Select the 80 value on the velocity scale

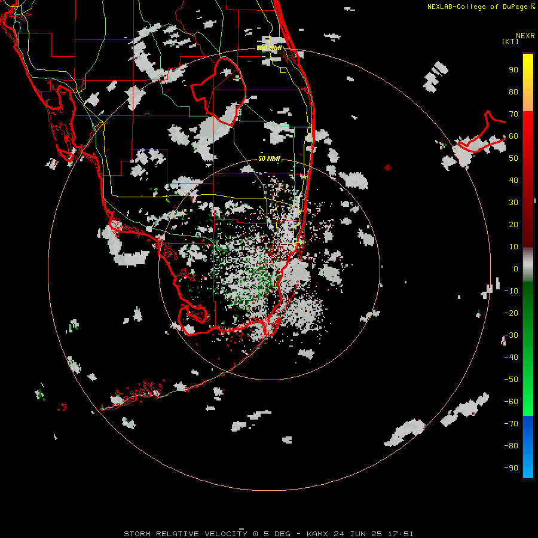pyautogui.click(x=513, y=91)
